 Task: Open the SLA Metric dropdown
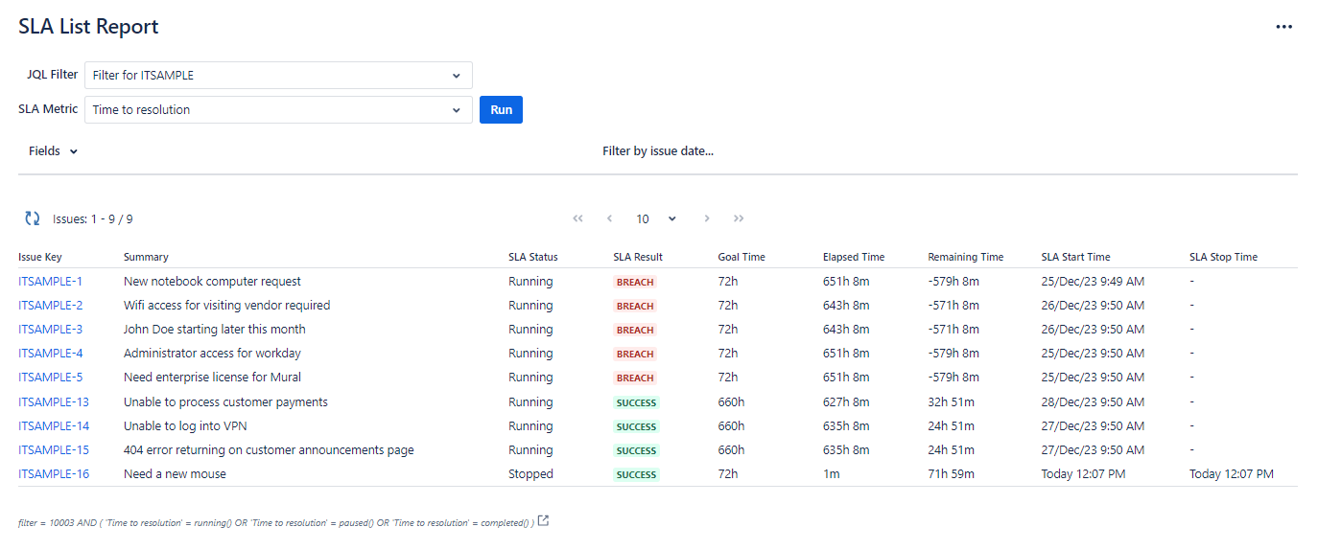click(278, 110)
